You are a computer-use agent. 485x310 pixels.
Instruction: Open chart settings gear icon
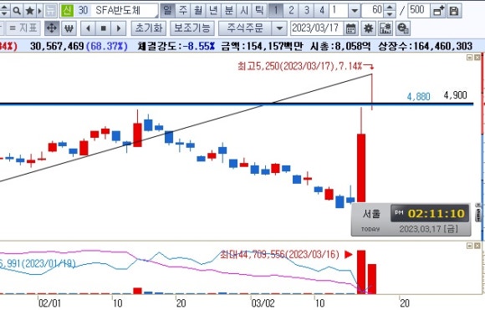point(368,28)
